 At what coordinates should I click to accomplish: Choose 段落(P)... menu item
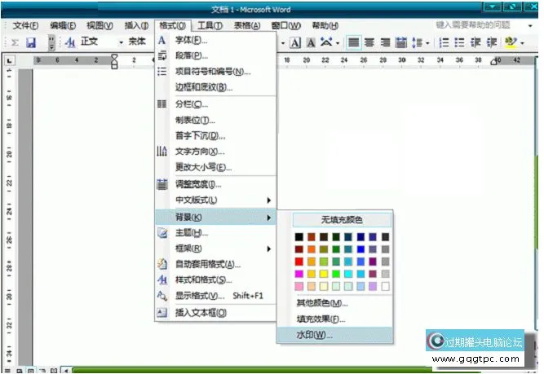[x=215, y=55]
